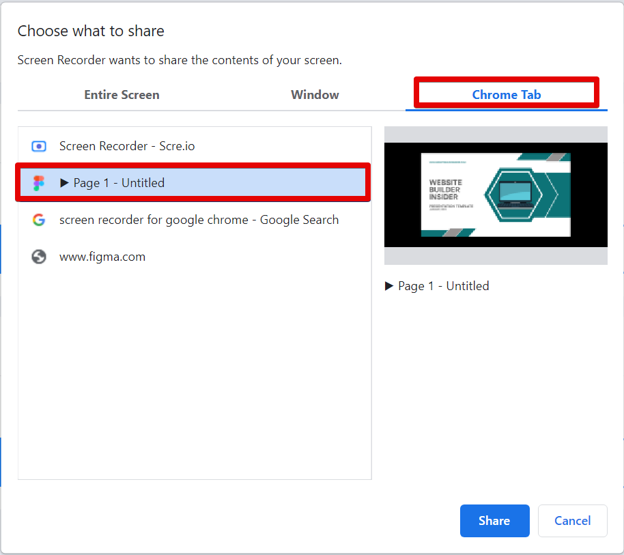This screenshot has width=624, height=555.
Task: Cancel the share dialog
Action: pyautogui.click(x=572, y=521)
